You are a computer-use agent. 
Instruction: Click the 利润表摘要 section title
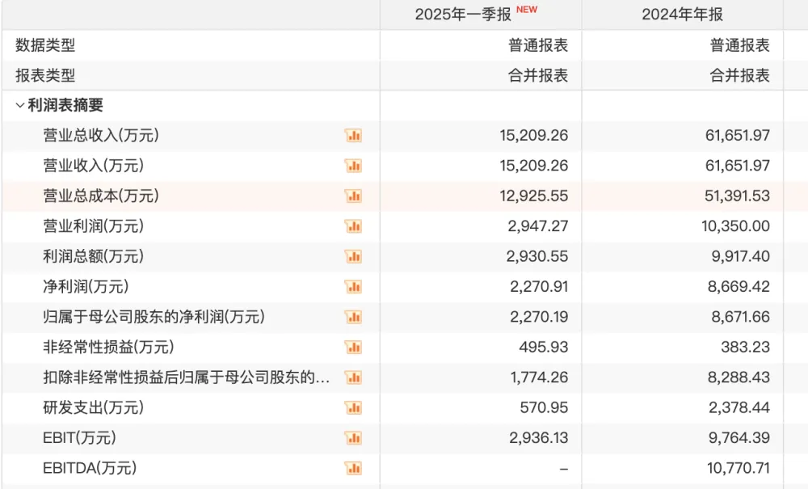click(x=65, y=106)
